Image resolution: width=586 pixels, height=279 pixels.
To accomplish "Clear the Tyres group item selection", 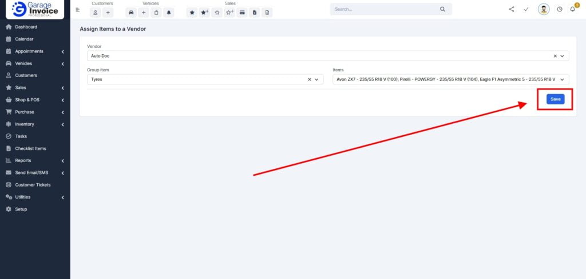I will coord(310,80).
